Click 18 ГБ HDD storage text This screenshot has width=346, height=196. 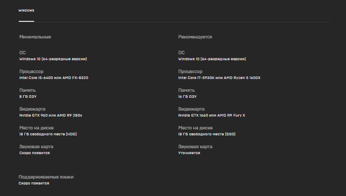tap(48, 134)
